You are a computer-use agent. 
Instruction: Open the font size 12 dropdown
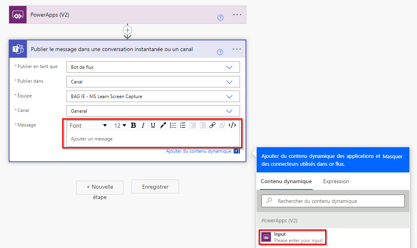(x=120, y=125)
